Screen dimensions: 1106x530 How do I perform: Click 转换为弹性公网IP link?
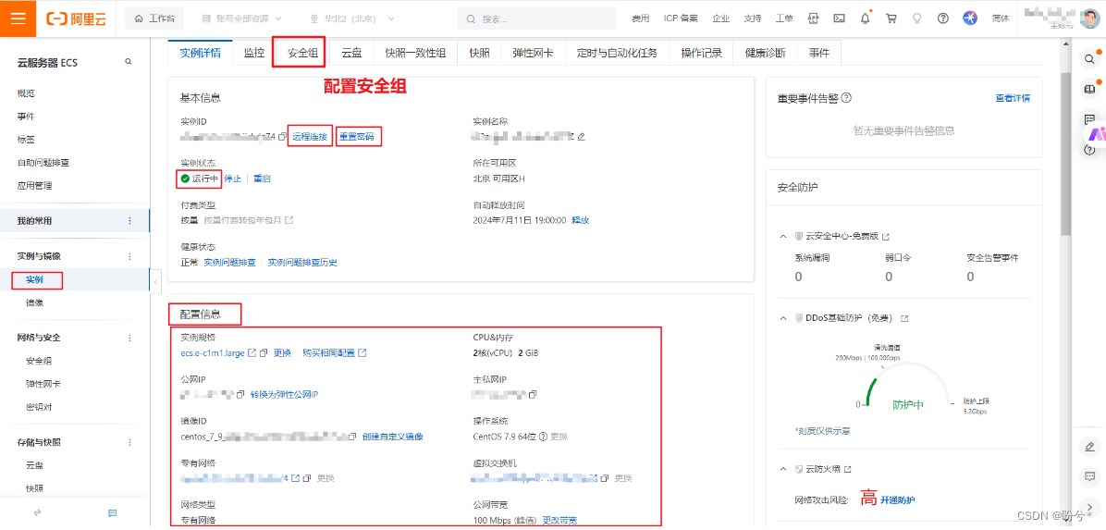(x=284, y=394)
